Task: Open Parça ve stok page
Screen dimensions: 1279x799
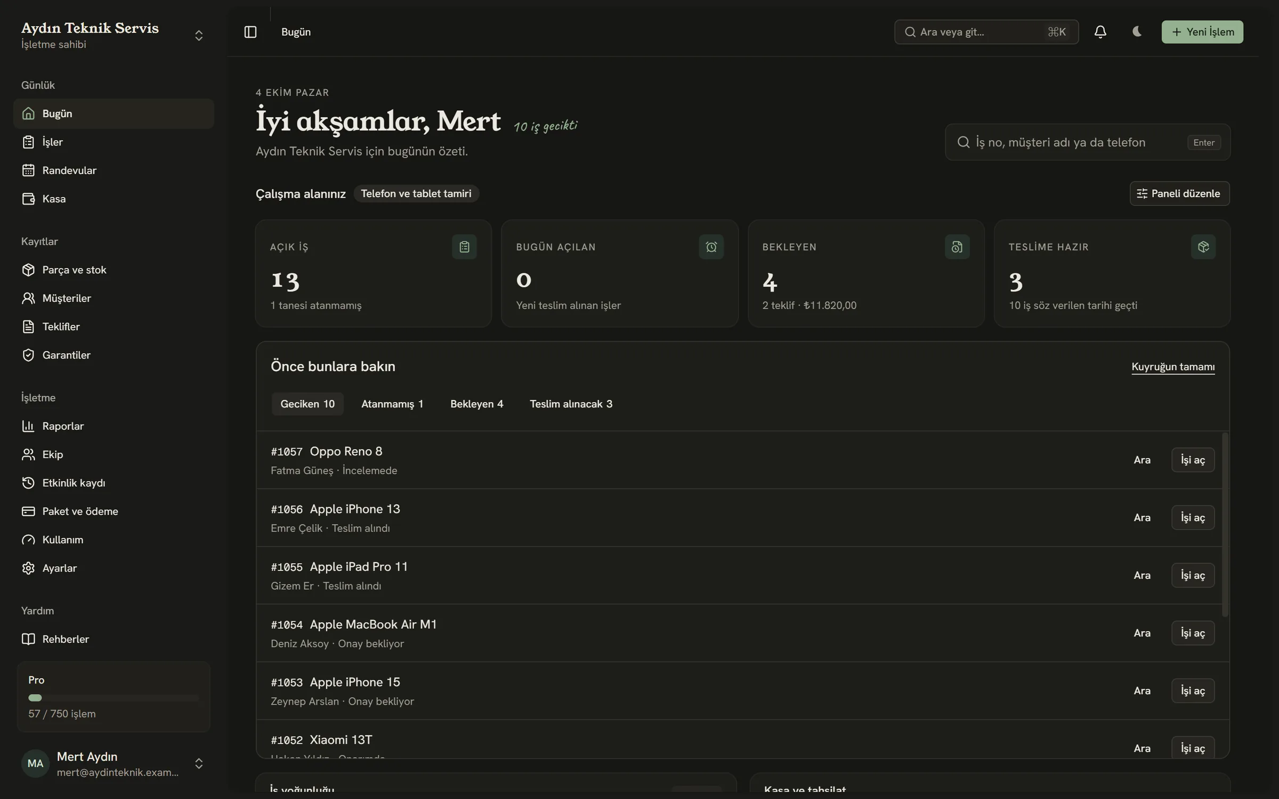Action: point(114,270)
